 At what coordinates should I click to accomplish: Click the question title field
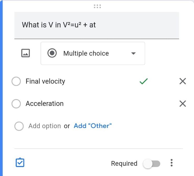pos(96,25)
